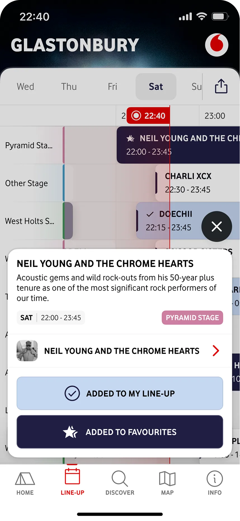240x521 pixels.
Task: Switch to the Fri day tab
Action: click(x=112, y=86)
